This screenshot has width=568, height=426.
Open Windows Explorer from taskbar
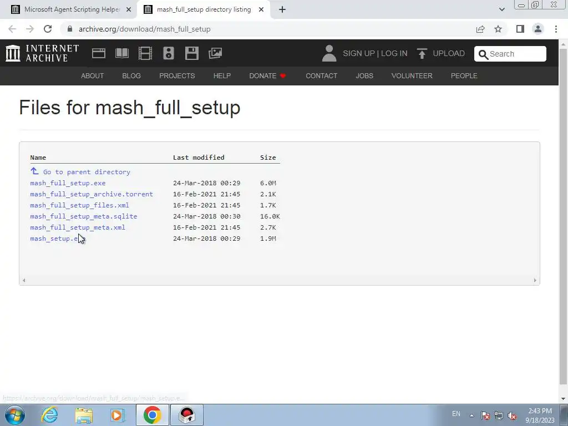click(84, 415)
